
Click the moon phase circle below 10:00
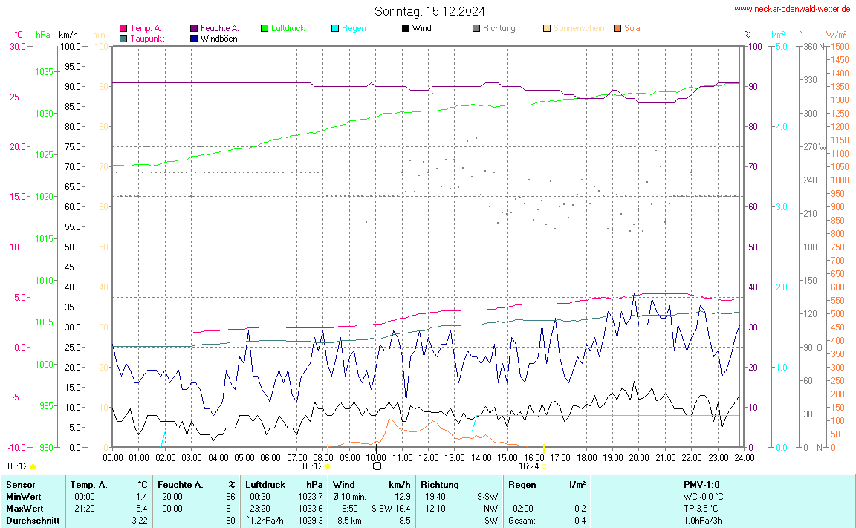point(377,466)
